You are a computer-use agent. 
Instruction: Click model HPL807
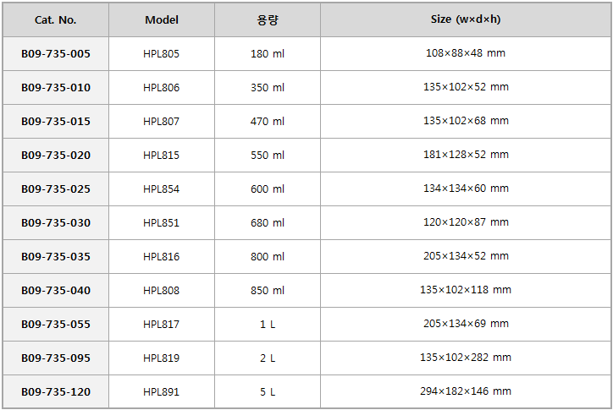(161, 122)
